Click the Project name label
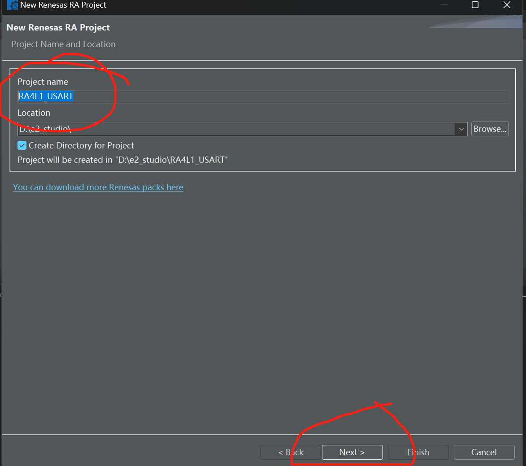Image resolution: width=526 pixels, height=466 pixels. 43,82
